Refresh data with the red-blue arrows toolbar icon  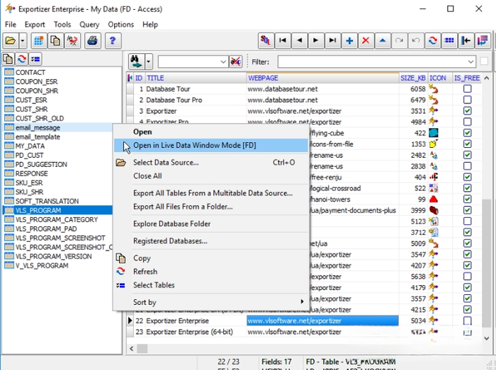tap(433, 40)
